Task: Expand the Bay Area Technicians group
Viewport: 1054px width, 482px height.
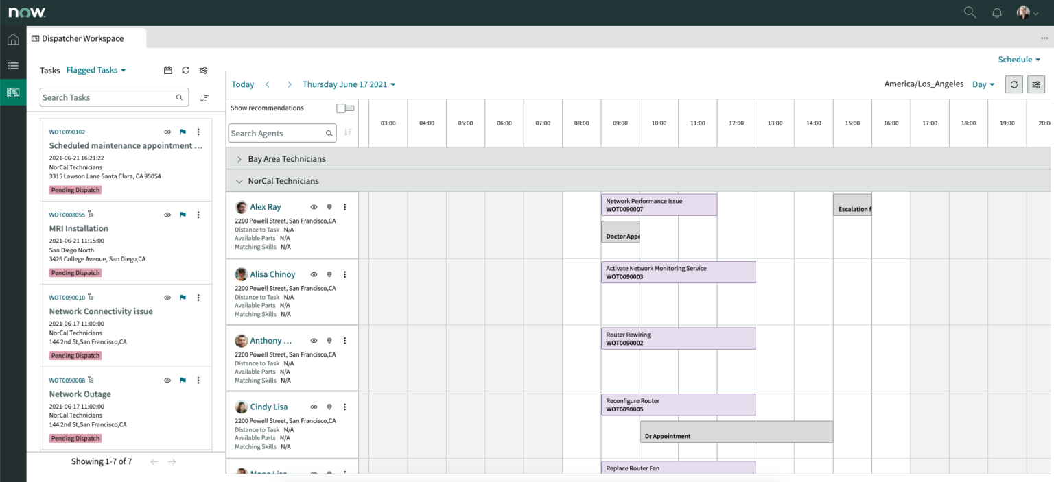Action: coord(239,157)
